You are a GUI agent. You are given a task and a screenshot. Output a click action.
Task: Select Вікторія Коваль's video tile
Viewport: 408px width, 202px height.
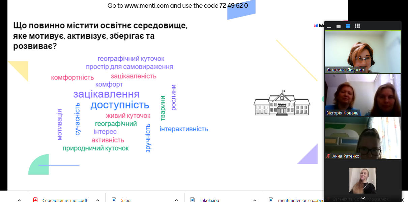click(362, 95)
